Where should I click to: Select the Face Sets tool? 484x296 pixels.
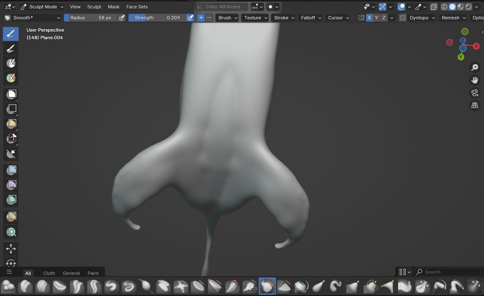click(11, 78)
